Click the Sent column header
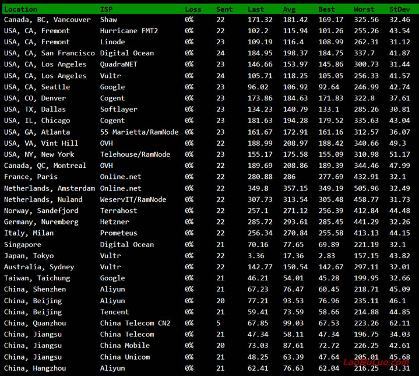The image size is (419, 376). (x=224, y=9)
